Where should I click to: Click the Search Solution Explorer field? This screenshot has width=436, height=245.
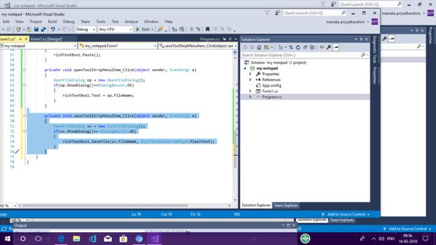click(x=302, y=55)
